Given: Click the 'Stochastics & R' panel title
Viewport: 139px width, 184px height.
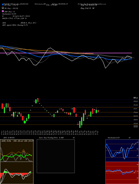Looking at the screenshot, I should click(113, 138).
